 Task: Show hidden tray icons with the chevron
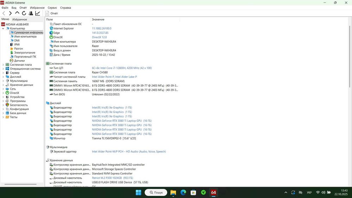[285, 192]
